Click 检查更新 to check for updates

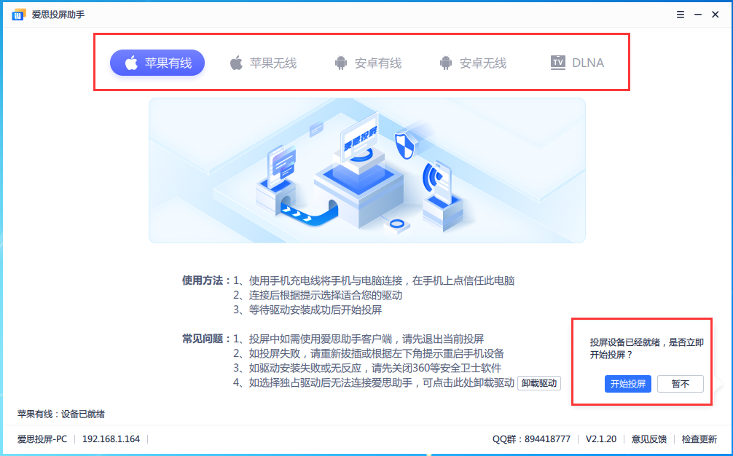(x=699, y=439)
